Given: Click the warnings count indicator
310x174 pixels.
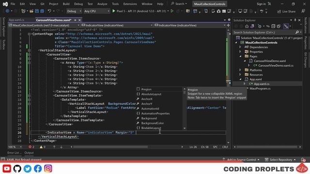Looking at the screenshot, I should click(x=43, y=147).
